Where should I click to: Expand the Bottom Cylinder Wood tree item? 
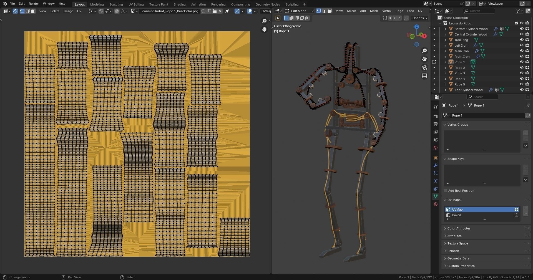point(445,29)
